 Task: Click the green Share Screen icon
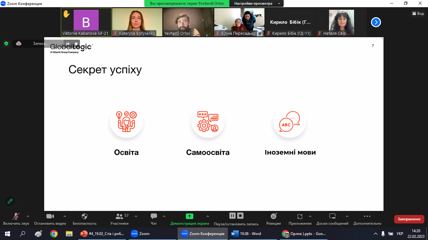click(189, 216)
